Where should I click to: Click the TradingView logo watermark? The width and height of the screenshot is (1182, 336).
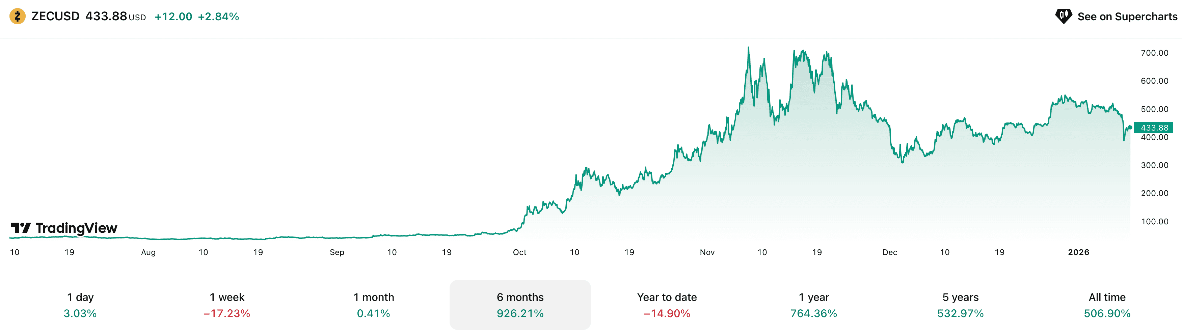point(64,228)
